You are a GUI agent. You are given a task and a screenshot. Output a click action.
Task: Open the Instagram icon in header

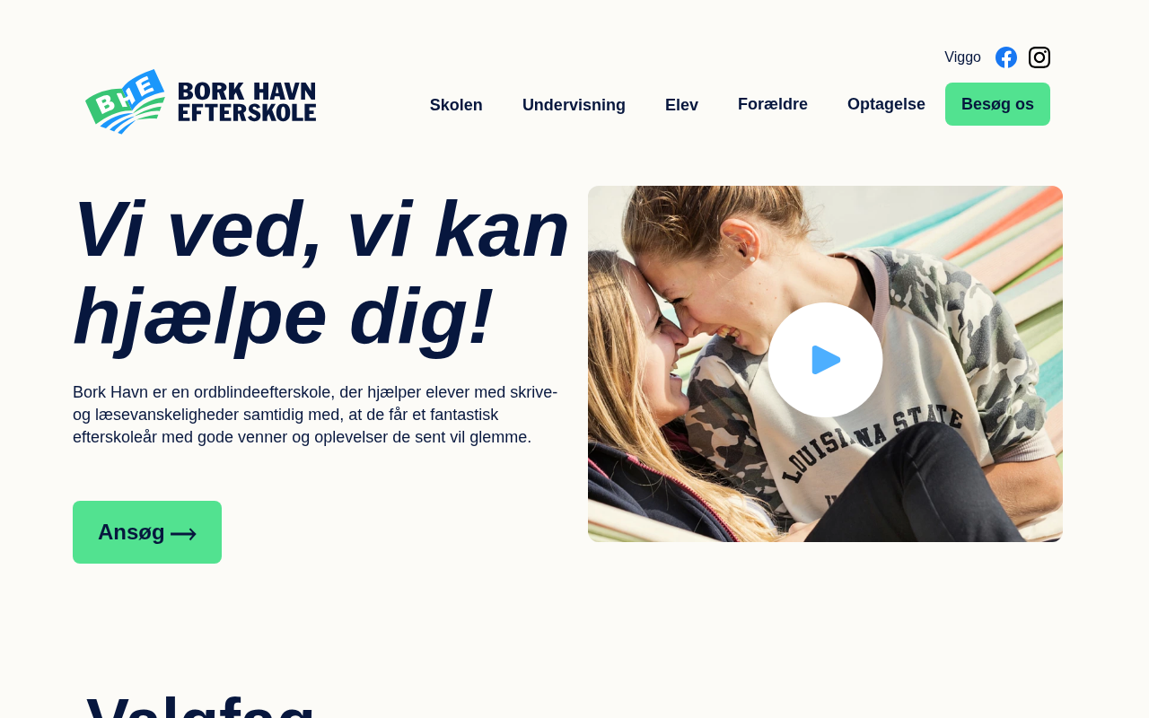point(1039,57)
